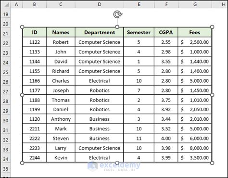Click the top-middle resize handle of picture

click(x=117, y=27)
